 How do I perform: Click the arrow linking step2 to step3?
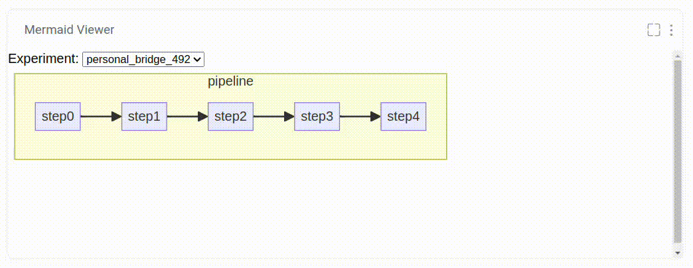point(273,117)
